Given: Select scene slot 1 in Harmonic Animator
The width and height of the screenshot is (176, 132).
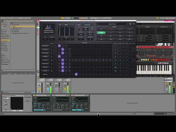Looking at the screenshot, I should (111, 29).
